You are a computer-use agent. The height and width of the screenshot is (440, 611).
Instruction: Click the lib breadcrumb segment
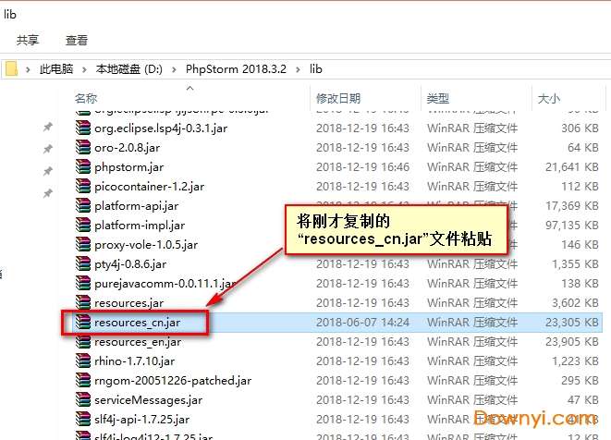[315, 69]
